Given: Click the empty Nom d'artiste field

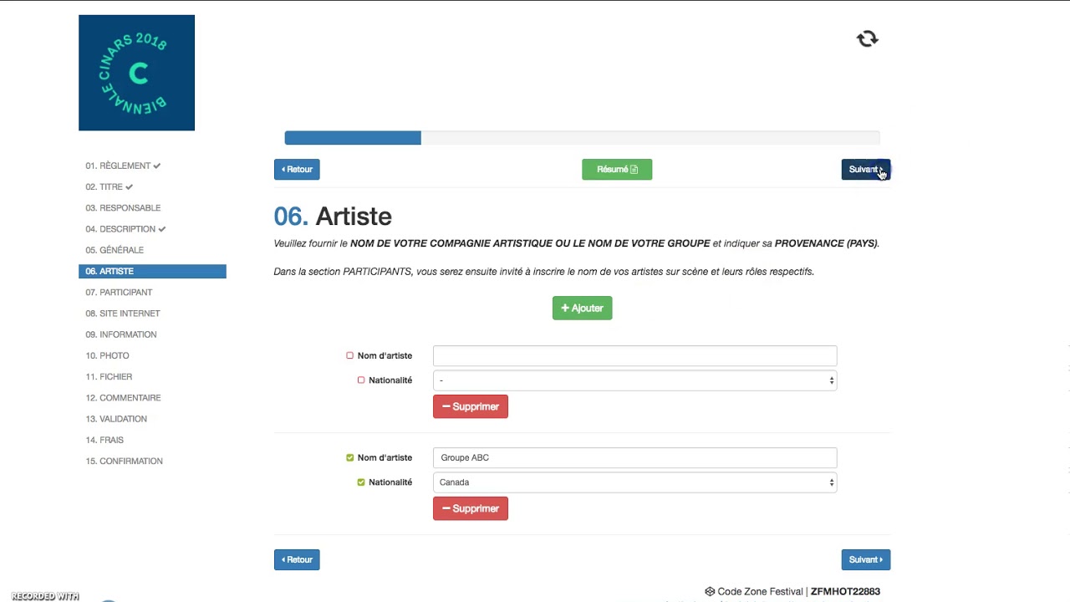Looking at the screenshot, I should (634, 355).
